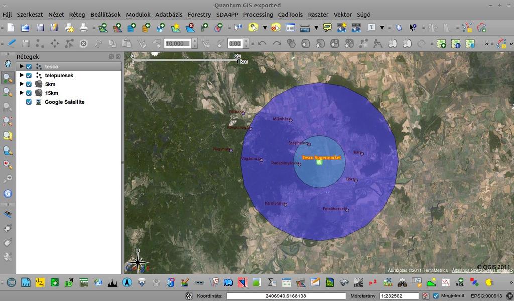Click the EPSG:900913 projection status
Screen dimensions: 514x301
[x=486, y=296]
